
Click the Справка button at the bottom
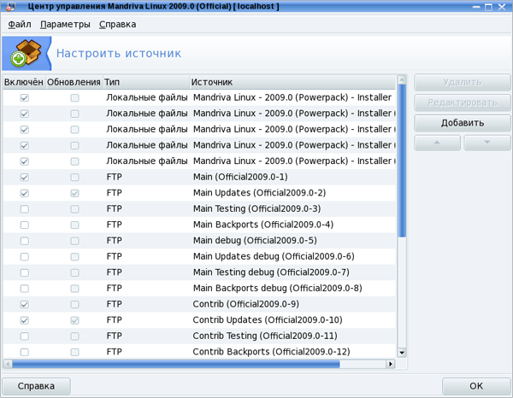click(36, 386)
